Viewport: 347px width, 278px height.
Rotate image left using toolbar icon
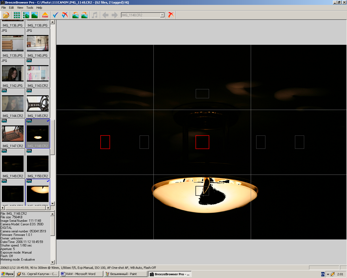click(x=75, y=15)
